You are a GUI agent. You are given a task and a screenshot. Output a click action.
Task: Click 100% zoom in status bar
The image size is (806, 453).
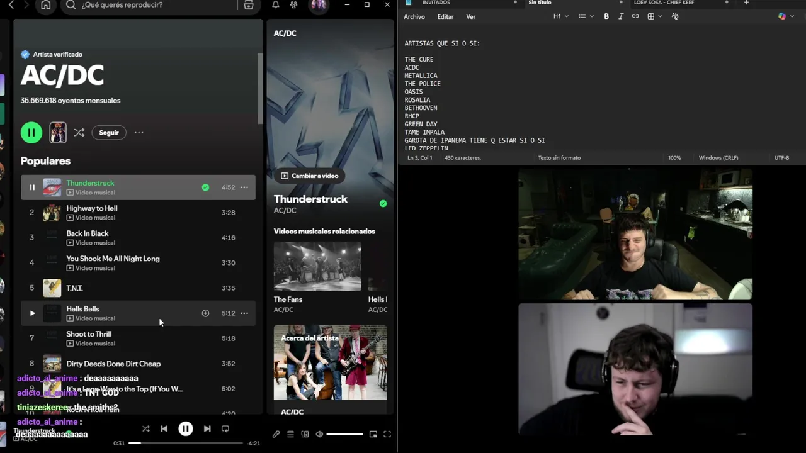pyautogui.click(x=674, y=158)
